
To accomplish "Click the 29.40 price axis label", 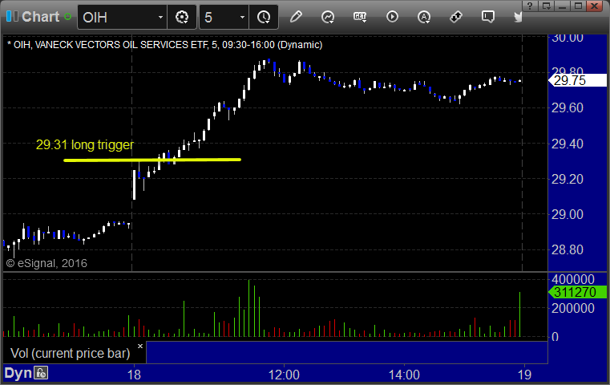I will pos(568,144).
